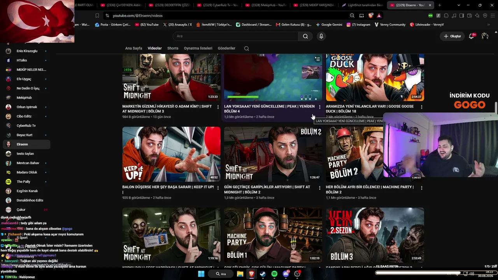Bookmark this page in the address bar
The width and height of the screenshot is (498, 280).
pyautogui.click(x=97, y=16)
